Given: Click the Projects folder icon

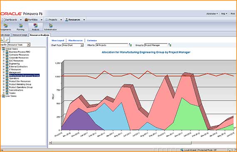Looking at the screenshot, I should [x=47, y=20].
